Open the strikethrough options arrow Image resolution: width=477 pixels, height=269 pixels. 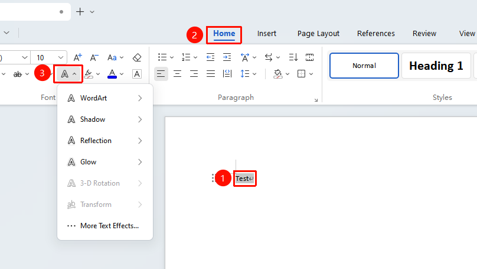tap(27, 74)
